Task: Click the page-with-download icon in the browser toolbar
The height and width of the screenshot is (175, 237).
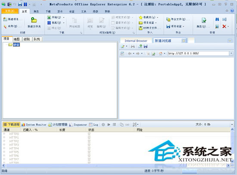Action: pos(140,46)
